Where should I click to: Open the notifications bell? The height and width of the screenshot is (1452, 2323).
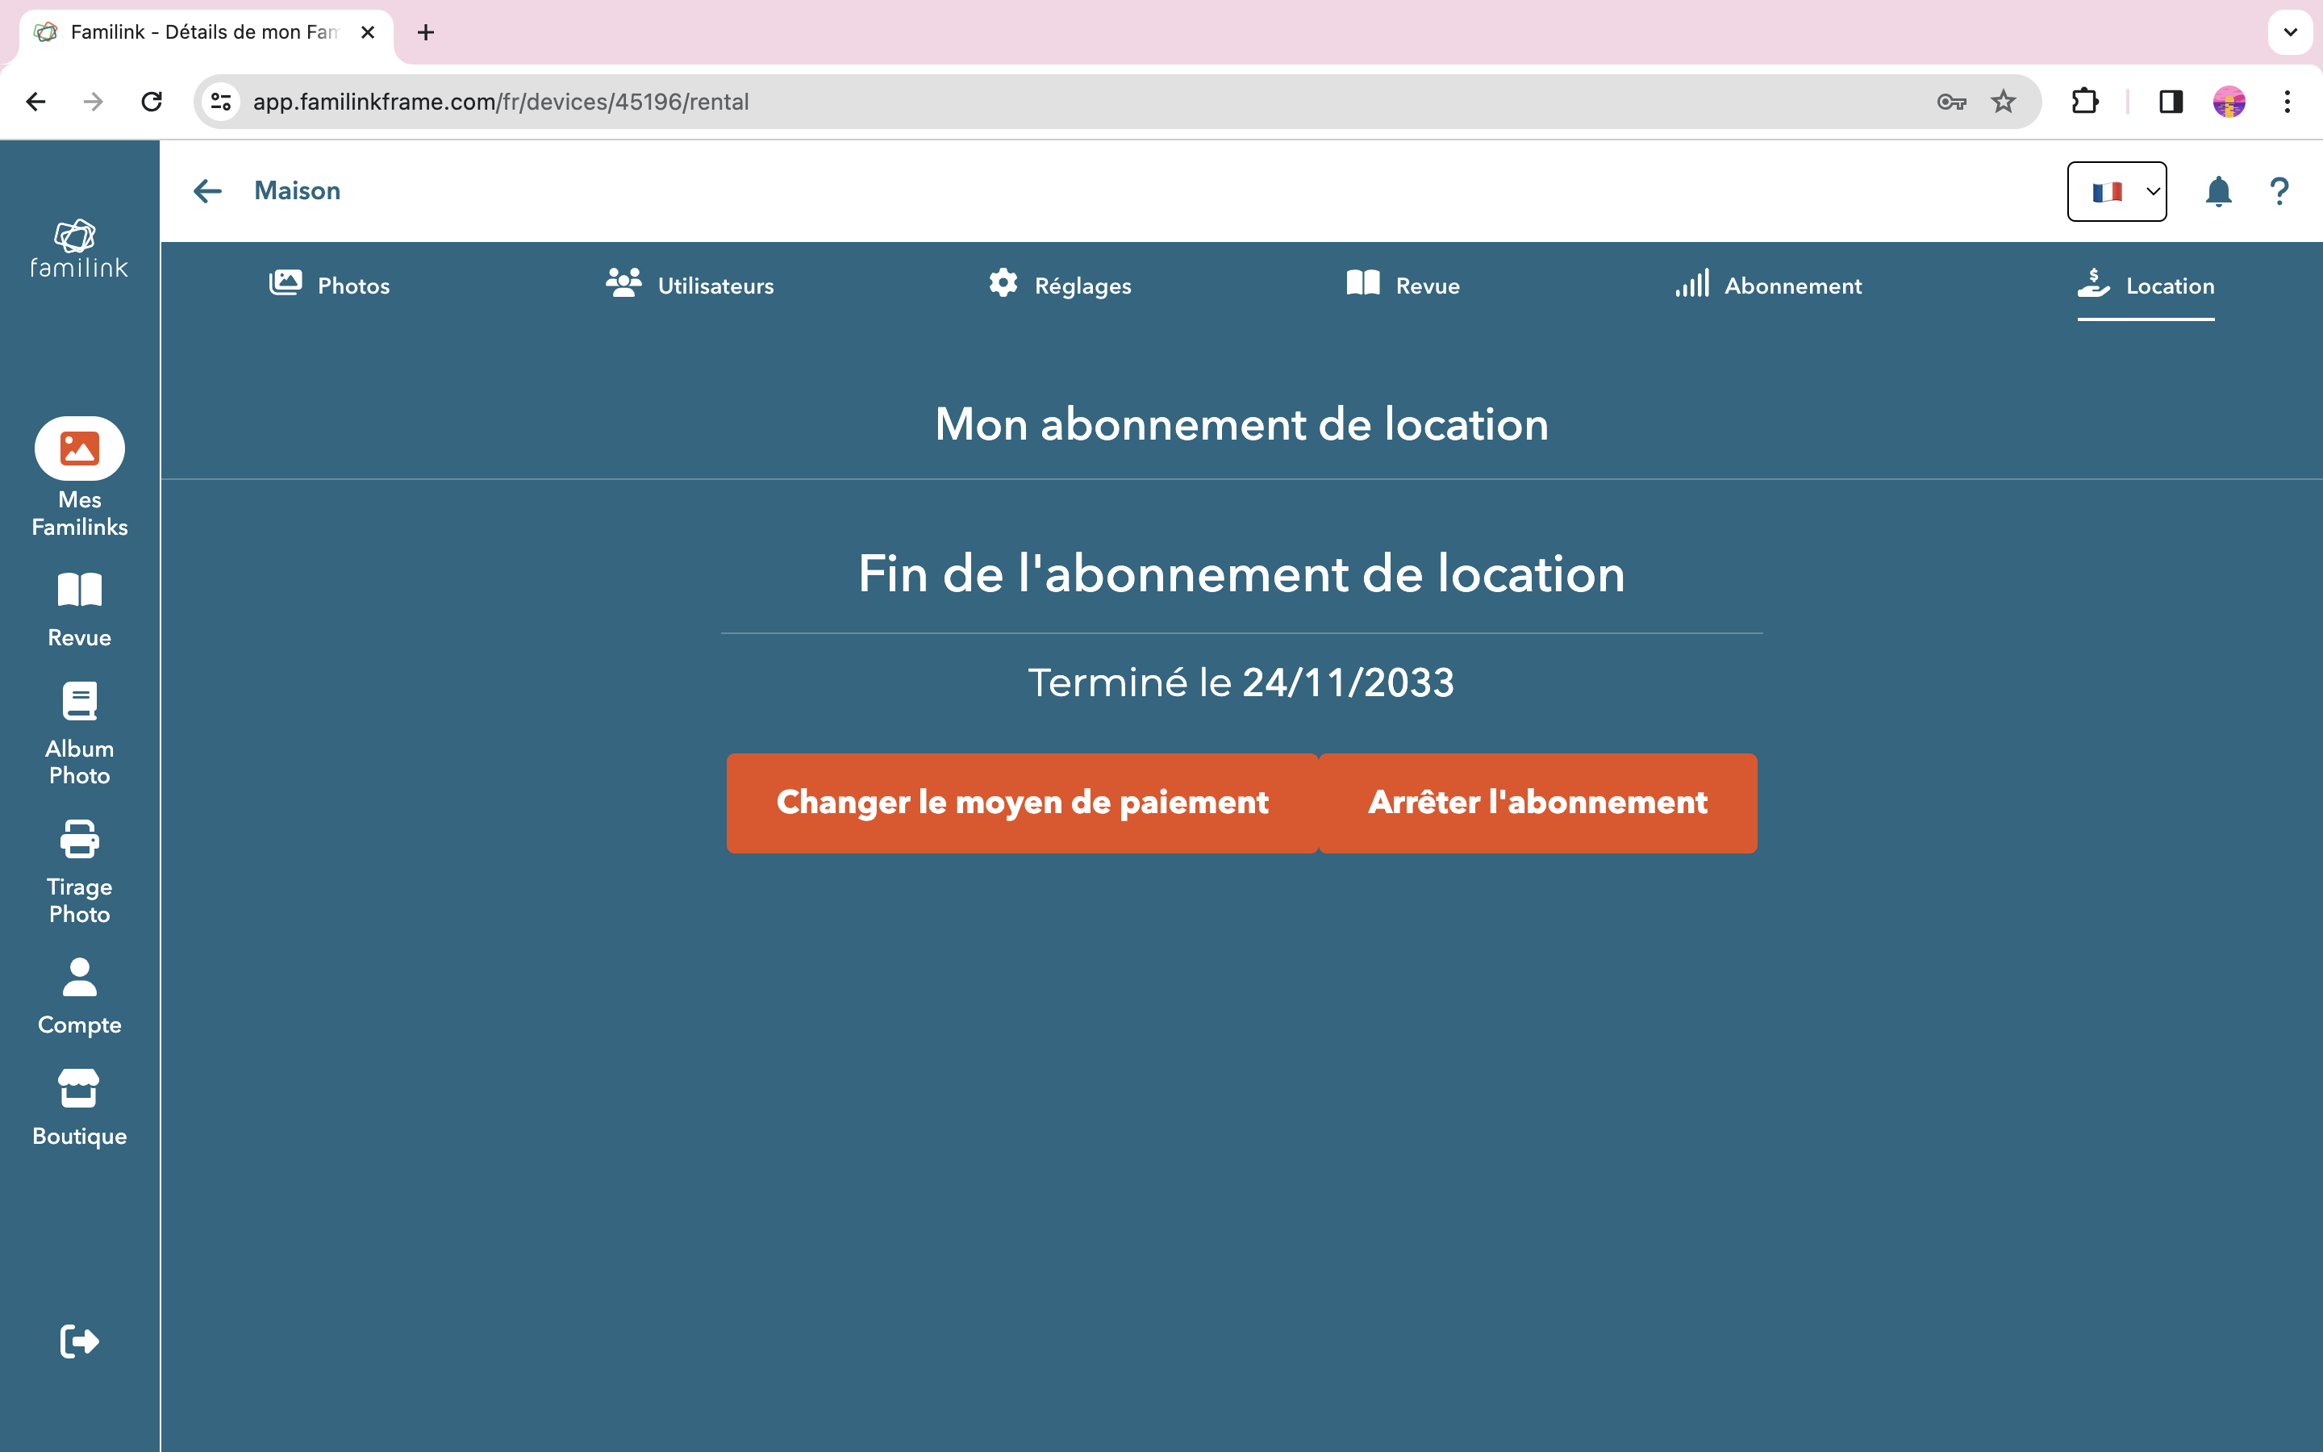tap(2217, 191)
